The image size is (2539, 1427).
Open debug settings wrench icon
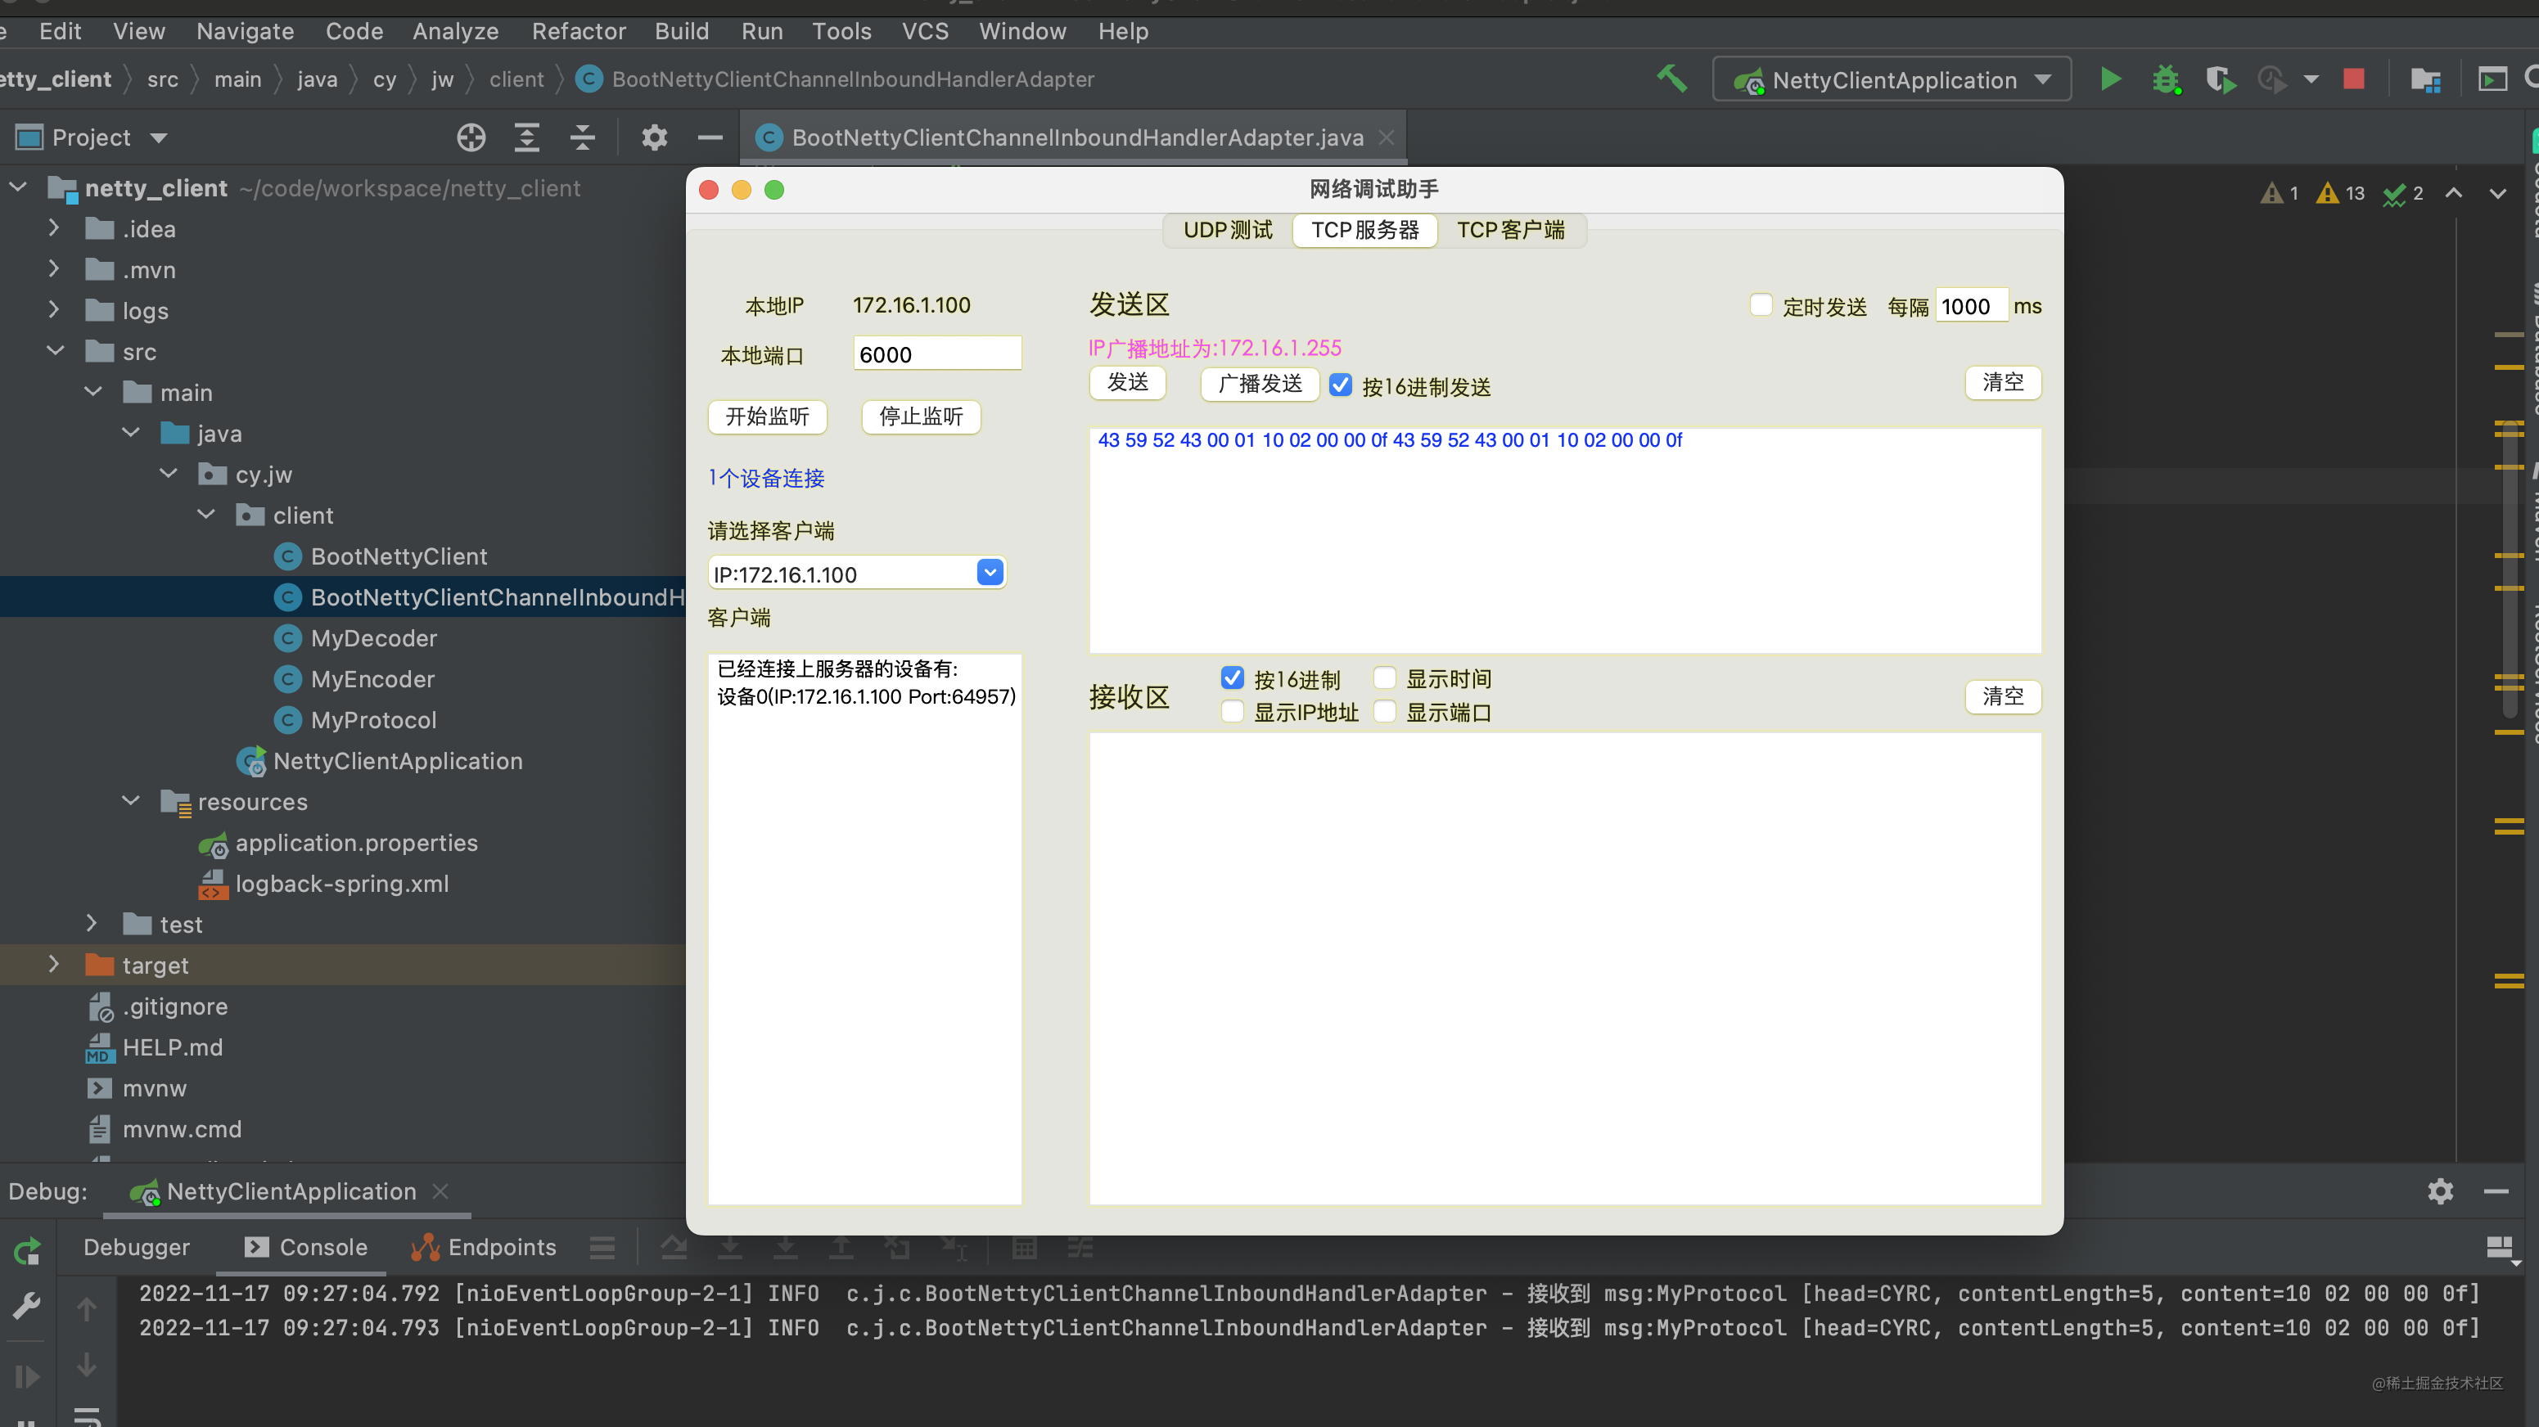coord(27,1307)
